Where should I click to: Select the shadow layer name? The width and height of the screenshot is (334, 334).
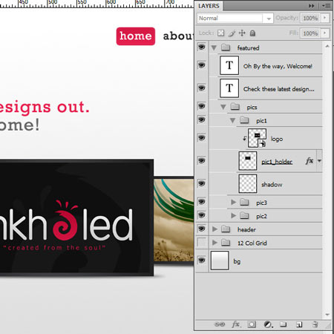272,185
